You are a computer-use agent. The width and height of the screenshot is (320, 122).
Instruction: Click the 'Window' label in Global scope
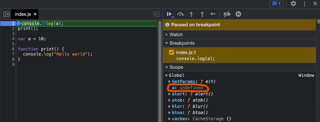point(306,75)
